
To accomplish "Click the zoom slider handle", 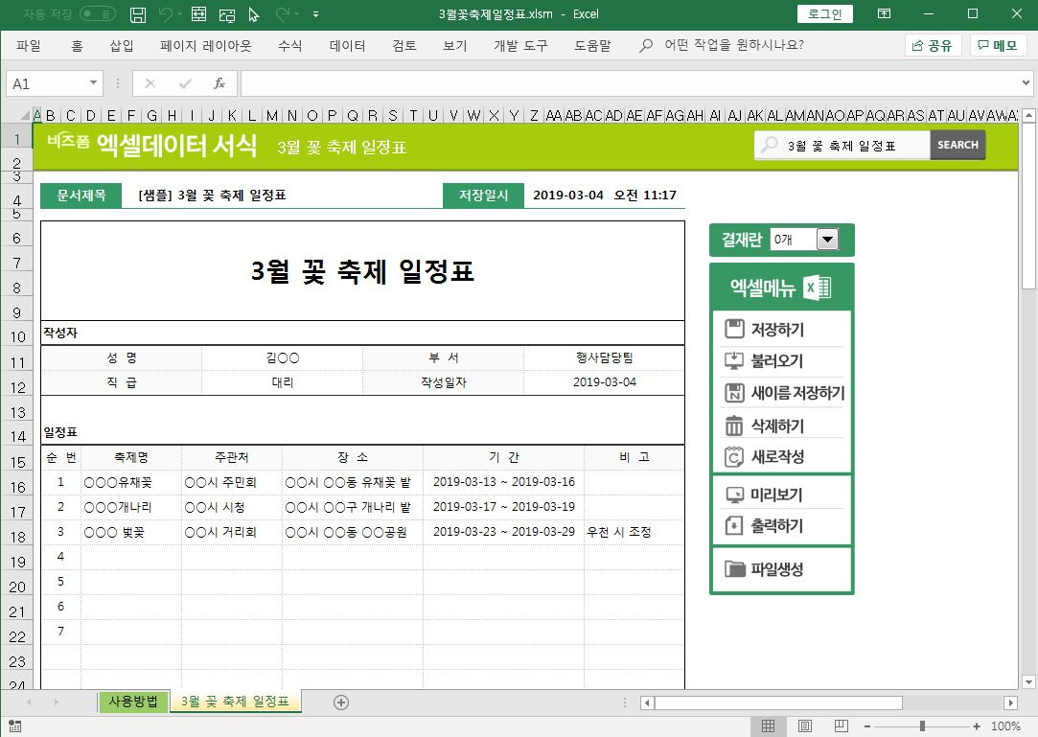I will pos(922,726).
